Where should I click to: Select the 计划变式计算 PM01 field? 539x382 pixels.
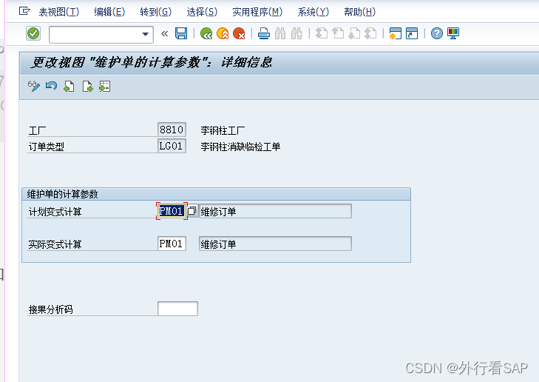(x=172, y=211)
